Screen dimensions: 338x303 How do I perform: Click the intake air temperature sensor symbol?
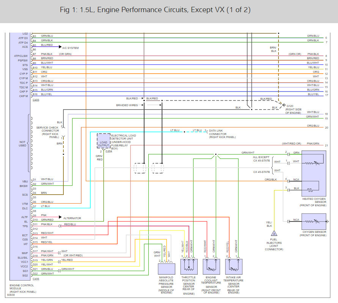[x=234, y=267]
